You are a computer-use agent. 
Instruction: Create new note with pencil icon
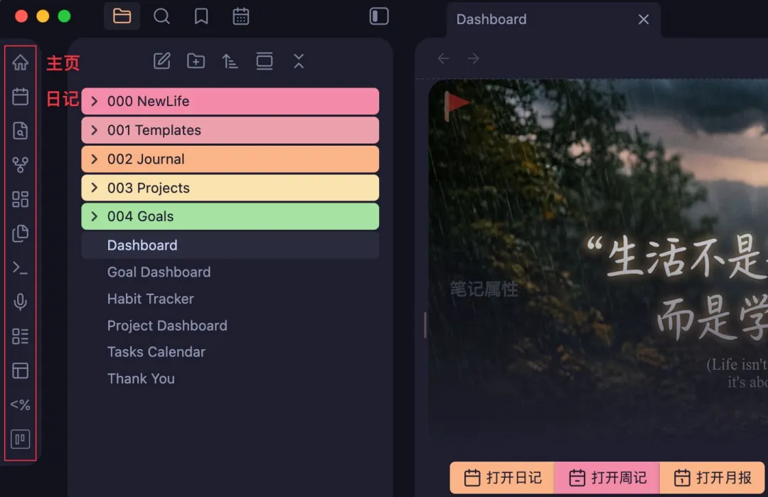click(x=162, y=61)
